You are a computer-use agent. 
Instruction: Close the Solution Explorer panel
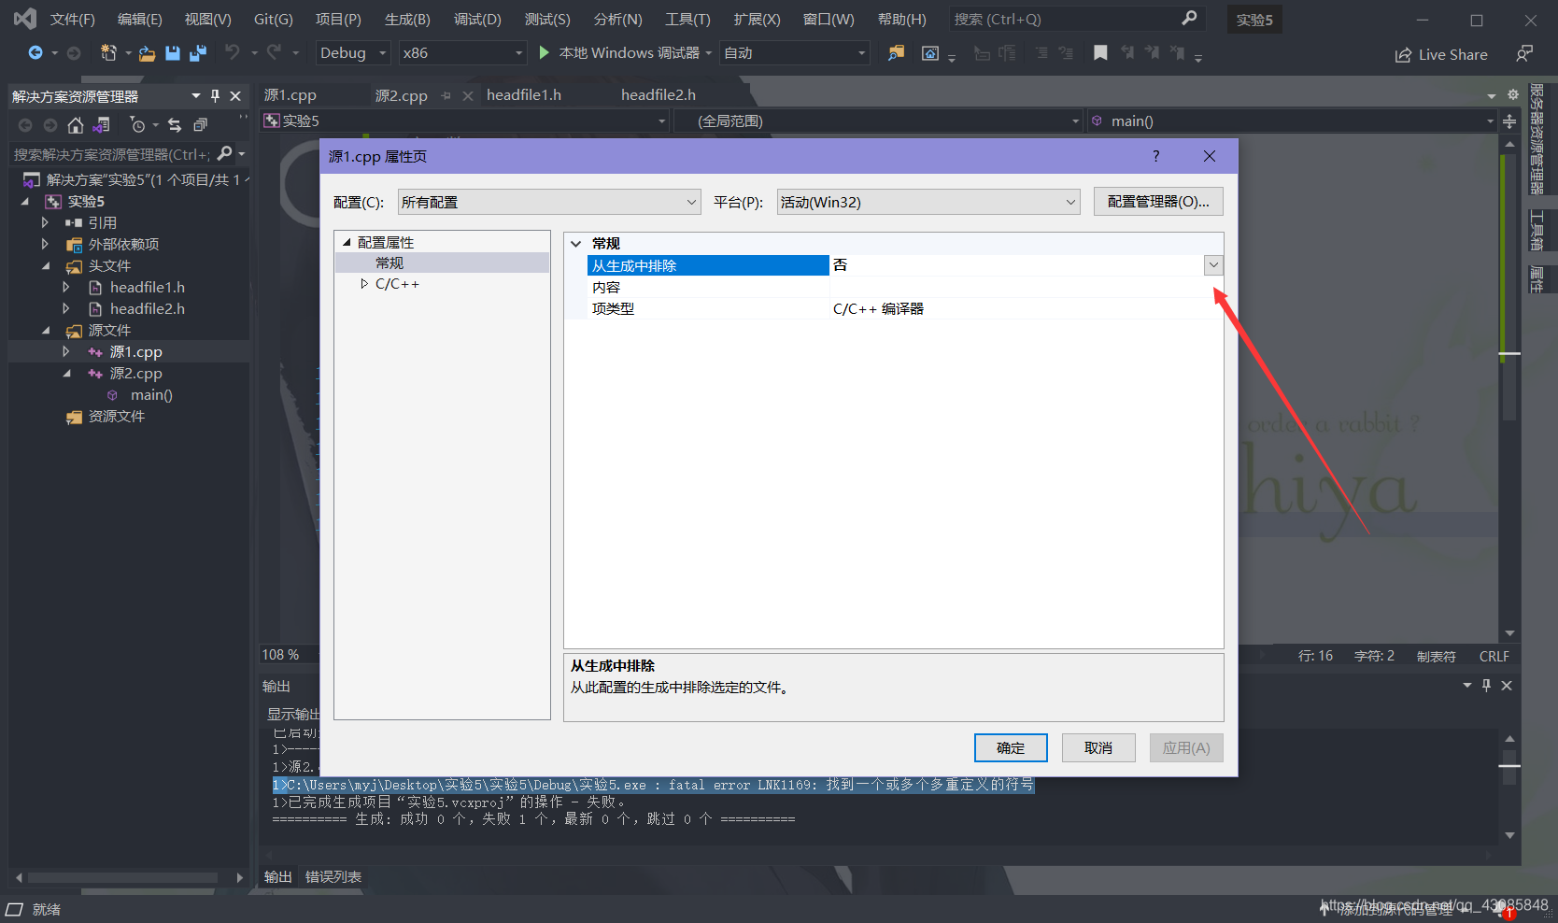[x=235, y=95]
